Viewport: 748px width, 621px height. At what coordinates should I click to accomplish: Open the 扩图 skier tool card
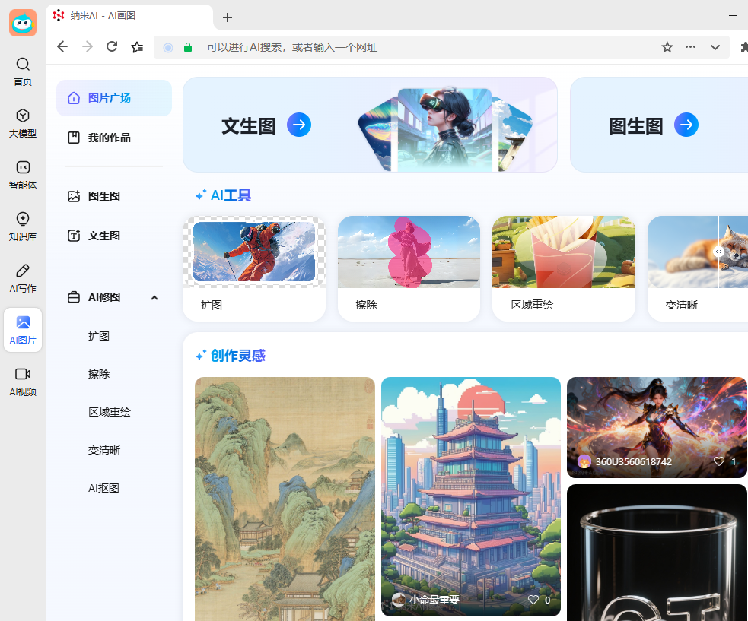[254, 269]
